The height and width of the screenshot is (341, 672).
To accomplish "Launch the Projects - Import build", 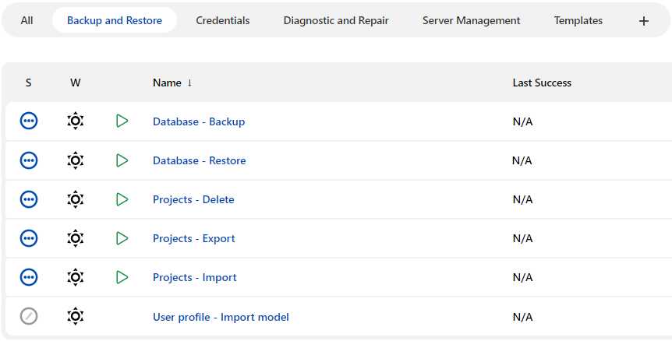I will click(122, 277).
